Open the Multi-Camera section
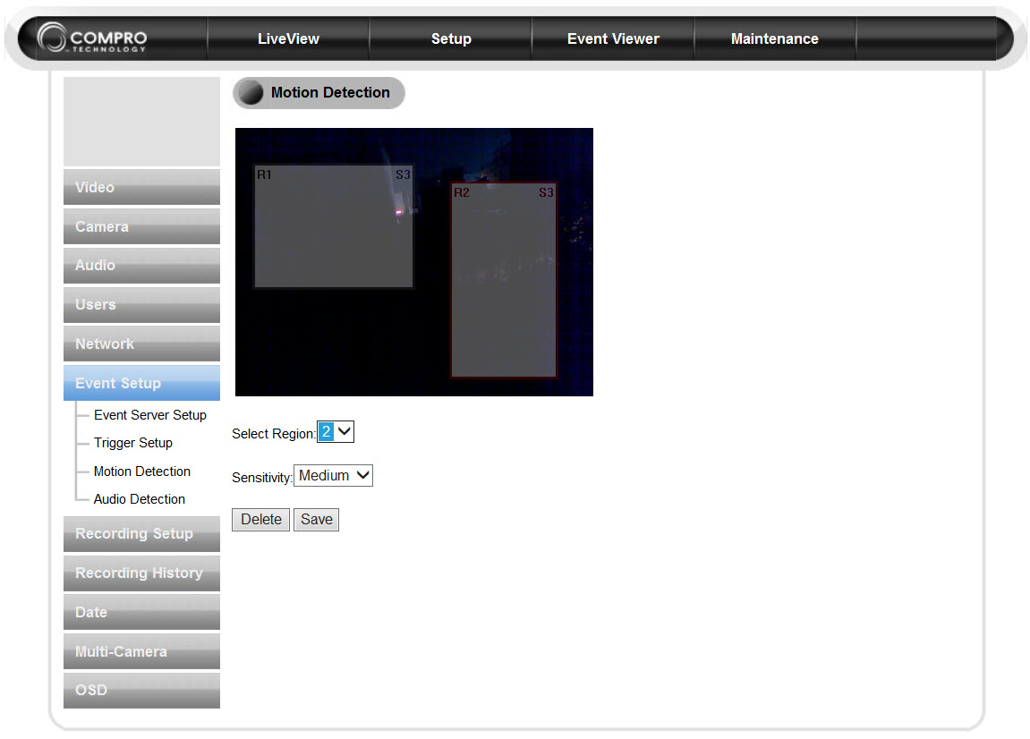The image size is (1030, 739). point(142,651)
